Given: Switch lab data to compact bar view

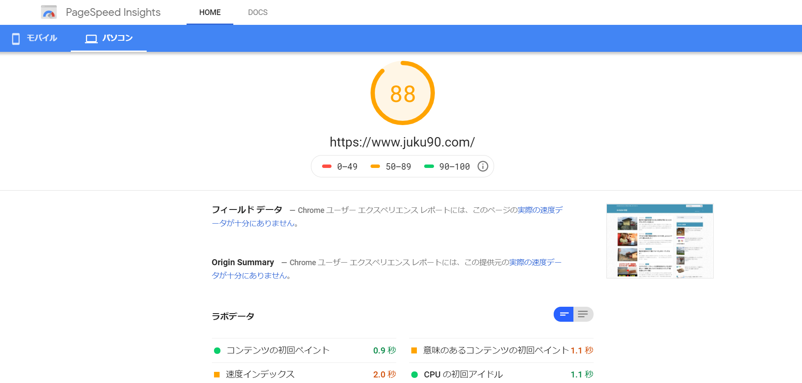Looking at the screenshot, I should [564, 314].
